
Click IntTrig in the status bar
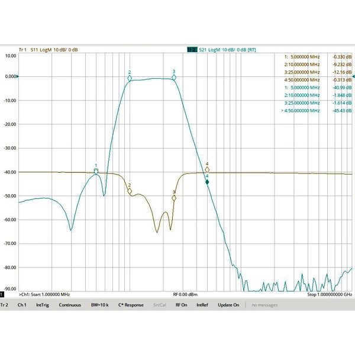[43, 305]
